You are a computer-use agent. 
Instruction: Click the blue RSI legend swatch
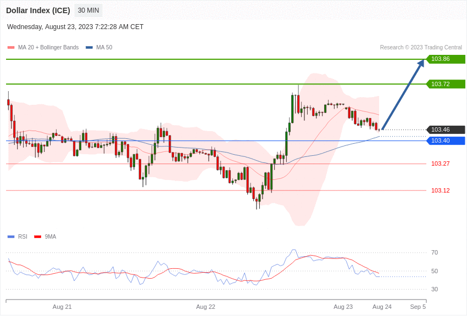coord(11,237)
